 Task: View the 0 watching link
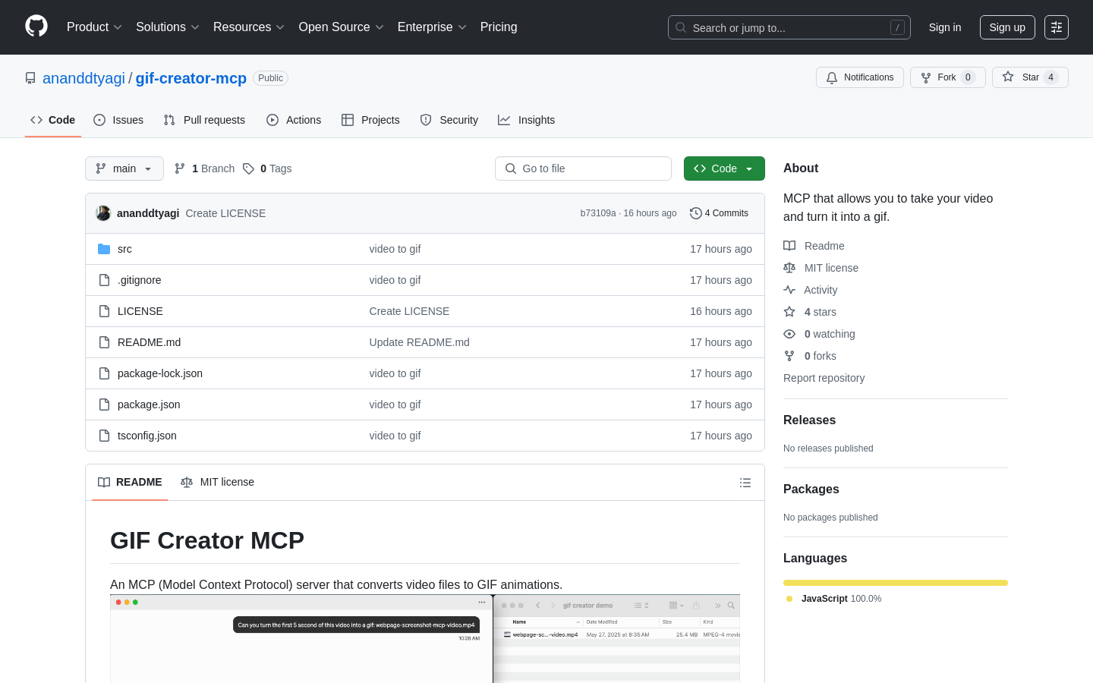click(x=819, y=334)
